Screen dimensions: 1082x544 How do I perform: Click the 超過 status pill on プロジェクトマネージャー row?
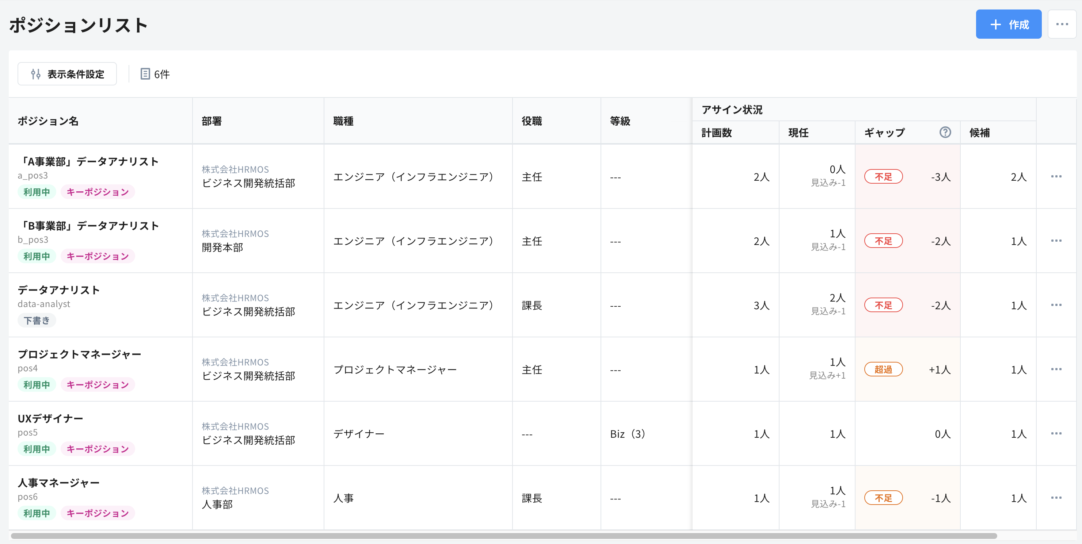tap(884, 369)
